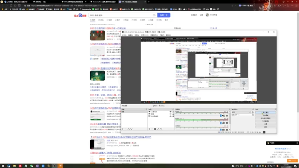Screen dimensions: 299x168
Task: Open the Tools menu in OBS
Action: click(162, 35)
